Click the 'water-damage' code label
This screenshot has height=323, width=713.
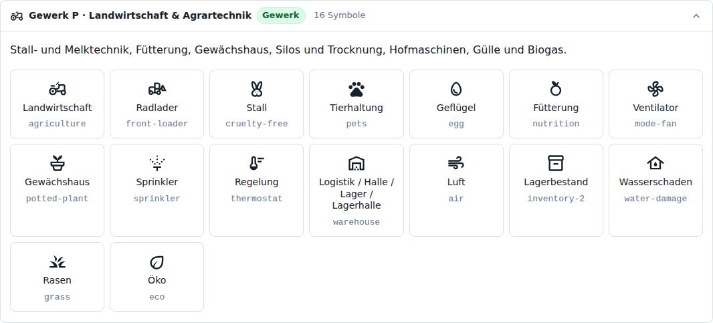point(655,199)
